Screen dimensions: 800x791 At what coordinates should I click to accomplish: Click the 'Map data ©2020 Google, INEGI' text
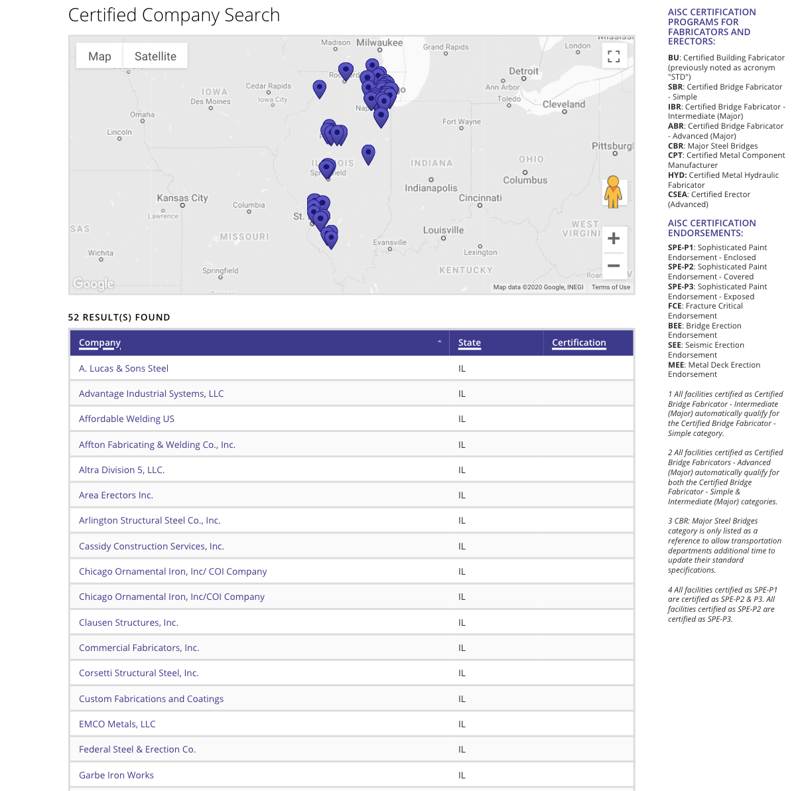[x=538, y=287]
